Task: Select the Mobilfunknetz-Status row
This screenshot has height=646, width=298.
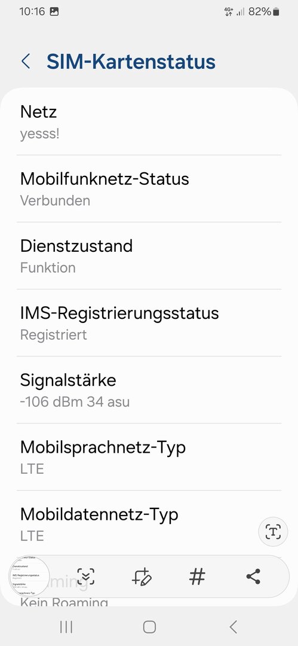Action: pyautogui.click(x=149, y=188)
